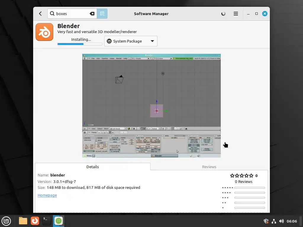Click the '0 Reviews' text
Image resolution: width=303 pixels, height=227 pixels.
click(244, 182)
